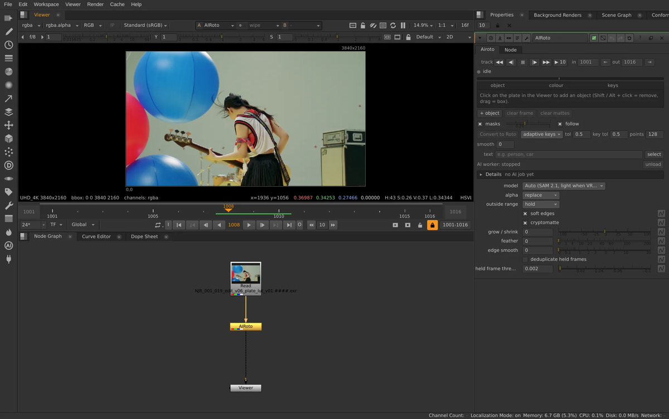Screen dimensions: 669x419
Task: Toggle the masks checkbox
Action: click(480, 124)
